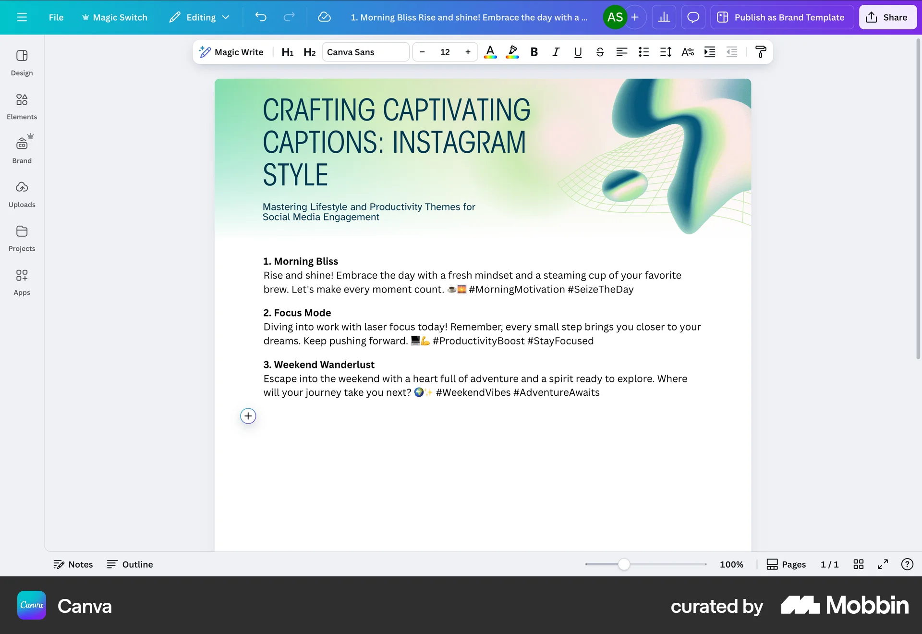Open the File menu
Viewport: 922px width, 634px height.
(56, 17)
